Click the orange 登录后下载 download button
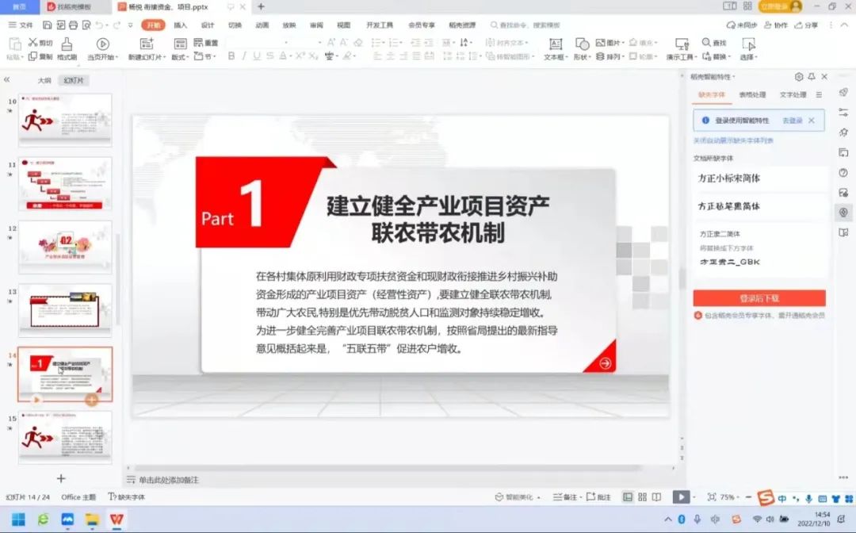 (x=759, y=298)
